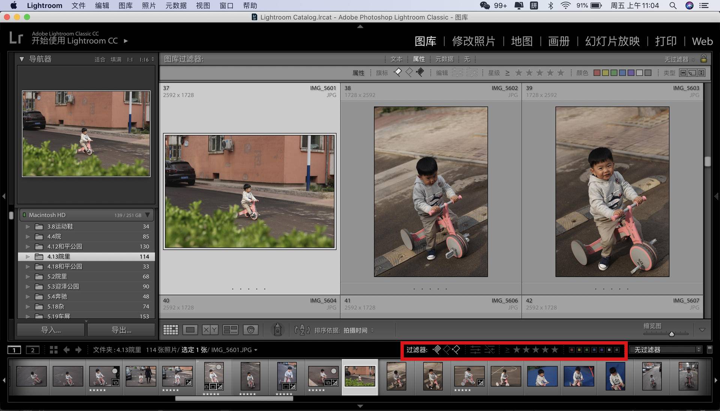Open the 修改照片 module

coord(473,41)
